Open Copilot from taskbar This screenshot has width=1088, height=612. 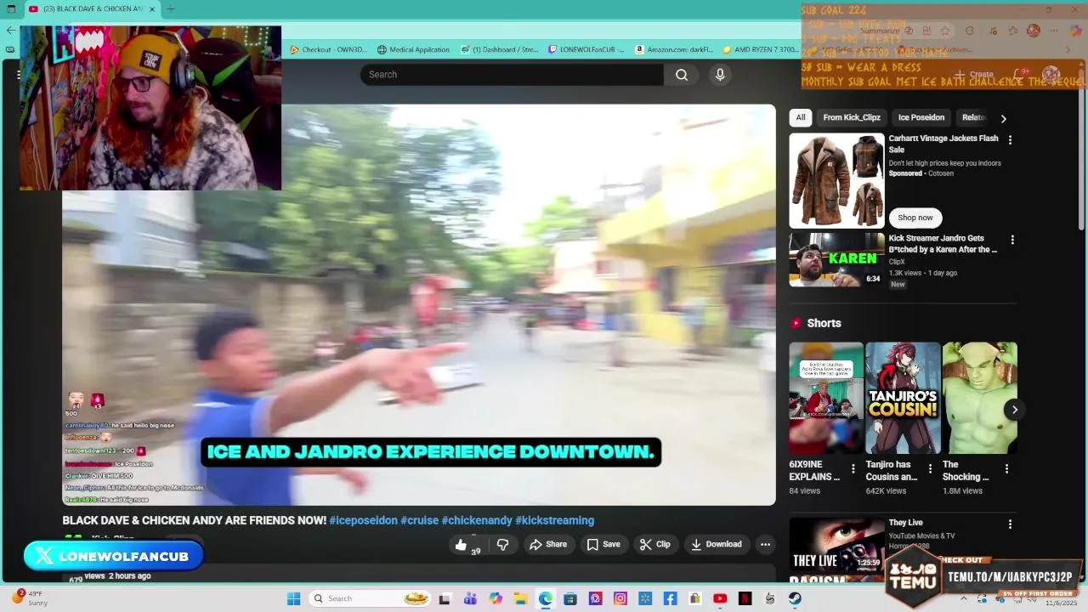pyautogui.click(x=496, y=598)
